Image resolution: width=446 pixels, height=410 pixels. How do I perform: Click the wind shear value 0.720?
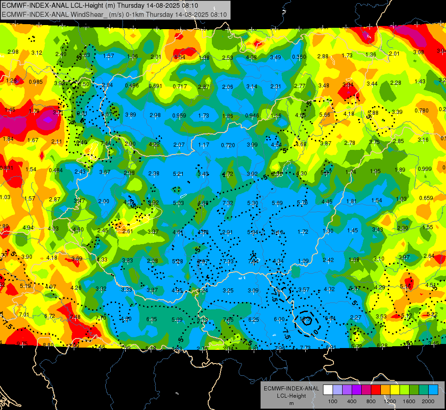click(x=228, y=145)
